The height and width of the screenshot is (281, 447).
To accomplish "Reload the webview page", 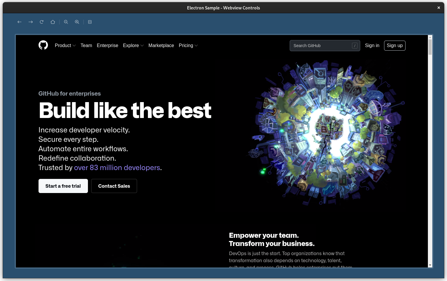I will coord(42,22).
